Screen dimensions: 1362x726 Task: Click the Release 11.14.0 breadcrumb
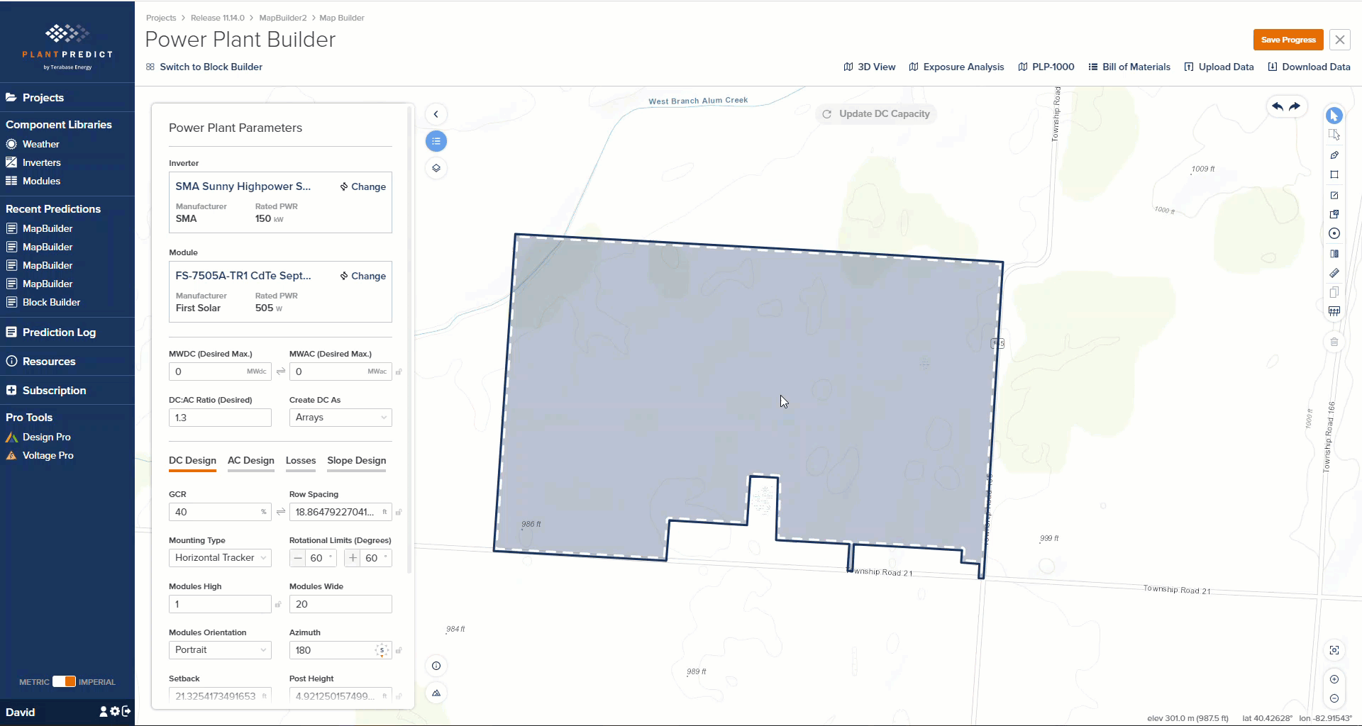coord(217,18)
